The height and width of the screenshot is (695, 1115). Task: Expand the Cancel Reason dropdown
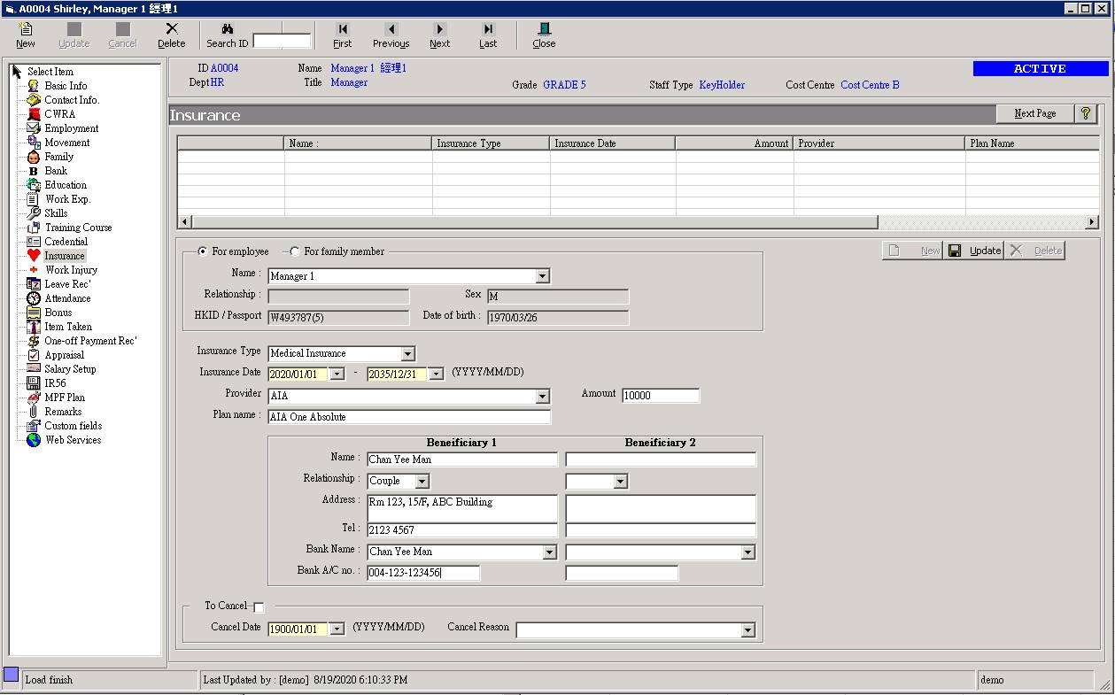pyautogui.click(x=747, y=630)
